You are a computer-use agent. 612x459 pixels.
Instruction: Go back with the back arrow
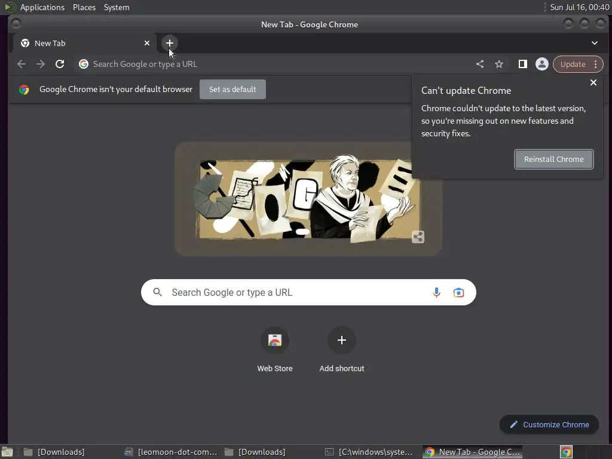coord(22,64)
